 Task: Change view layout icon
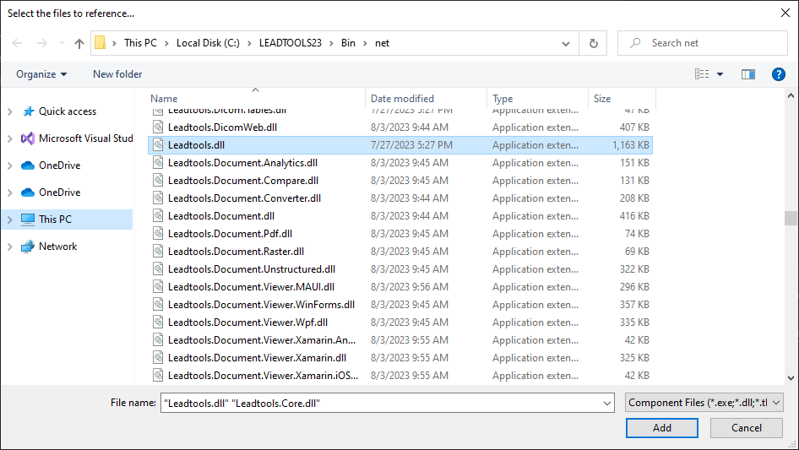[x=702, y=74]
